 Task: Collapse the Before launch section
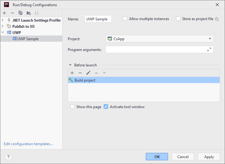click(x=70, y=65)
